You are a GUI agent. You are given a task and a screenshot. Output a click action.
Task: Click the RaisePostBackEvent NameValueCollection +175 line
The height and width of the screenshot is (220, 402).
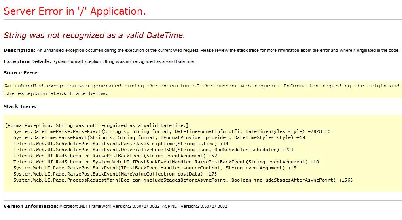[x=115, y=174]
